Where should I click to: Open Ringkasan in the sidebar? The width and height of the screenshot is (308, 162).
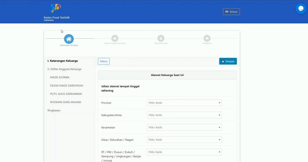click(x=54, y=110)
